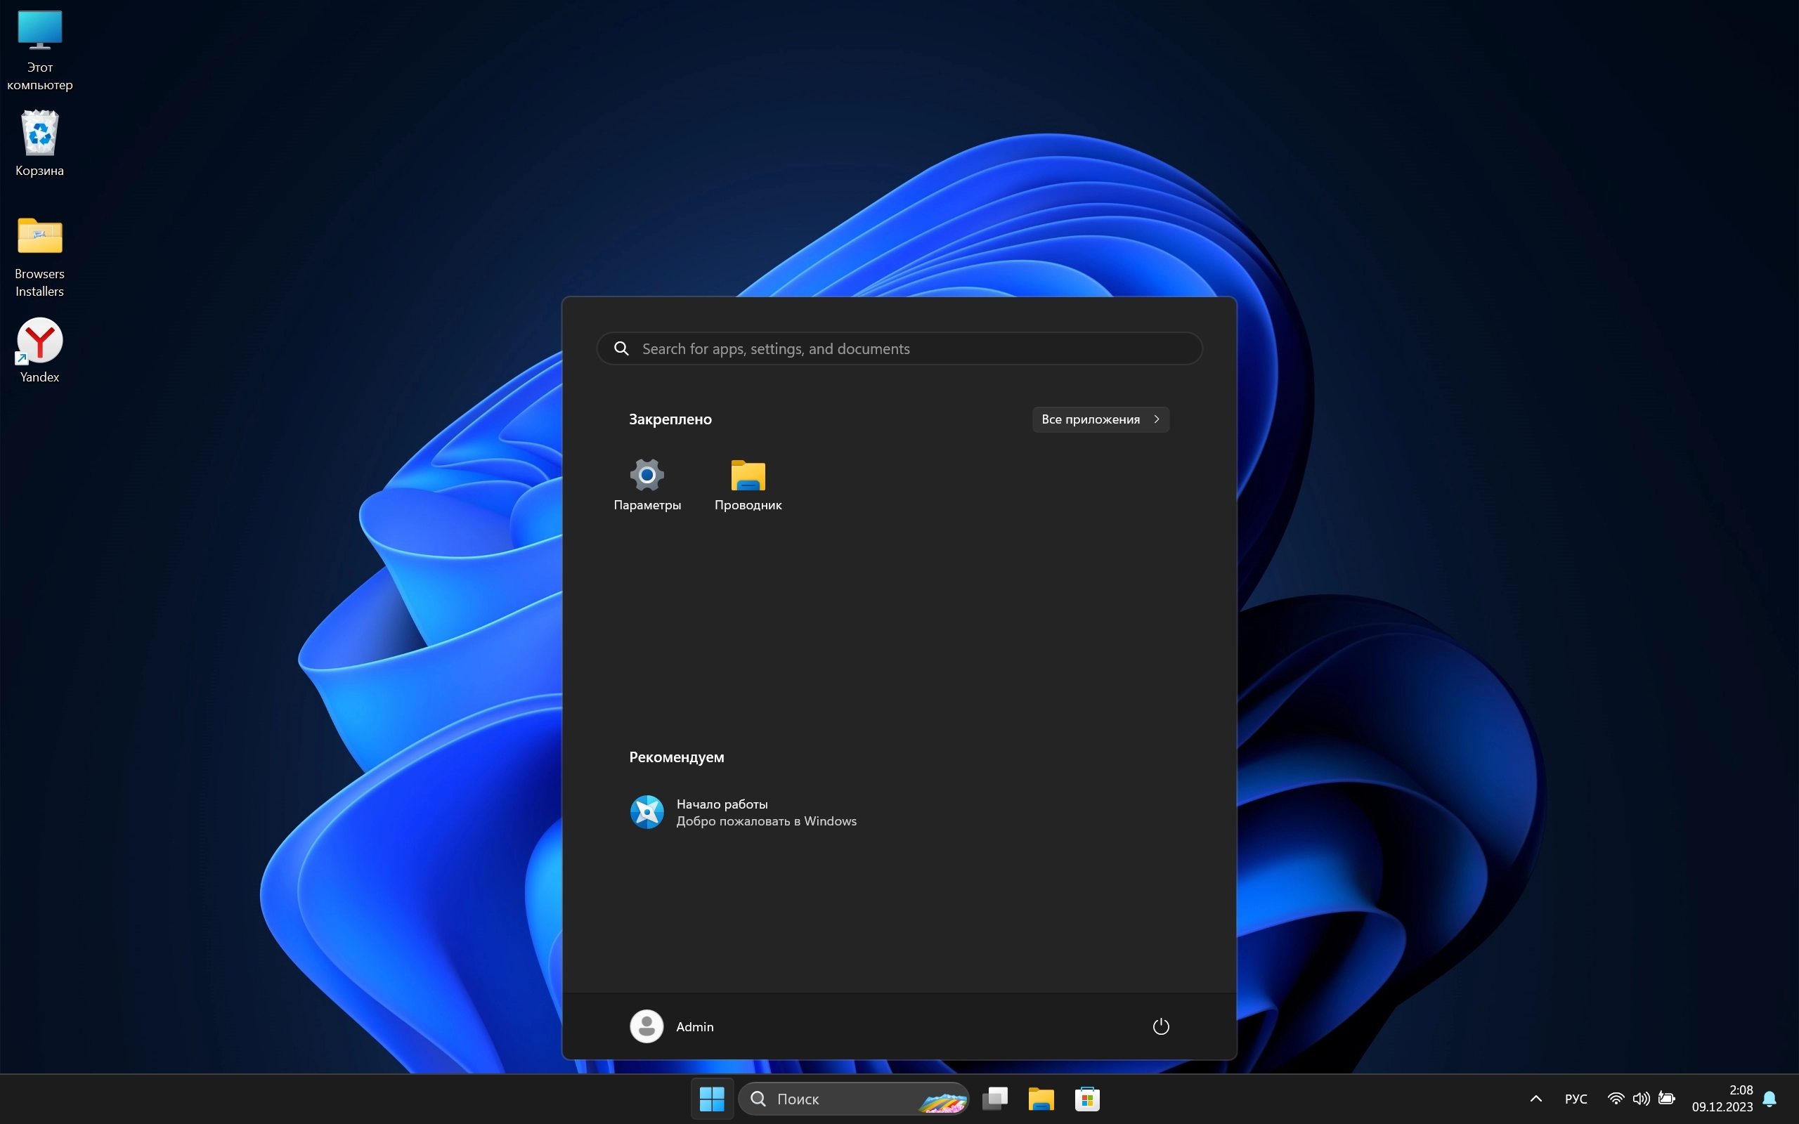The image size is (1799, 1124).
Task: Launch the Yandex browser shortcut
Action: [39, 350]
